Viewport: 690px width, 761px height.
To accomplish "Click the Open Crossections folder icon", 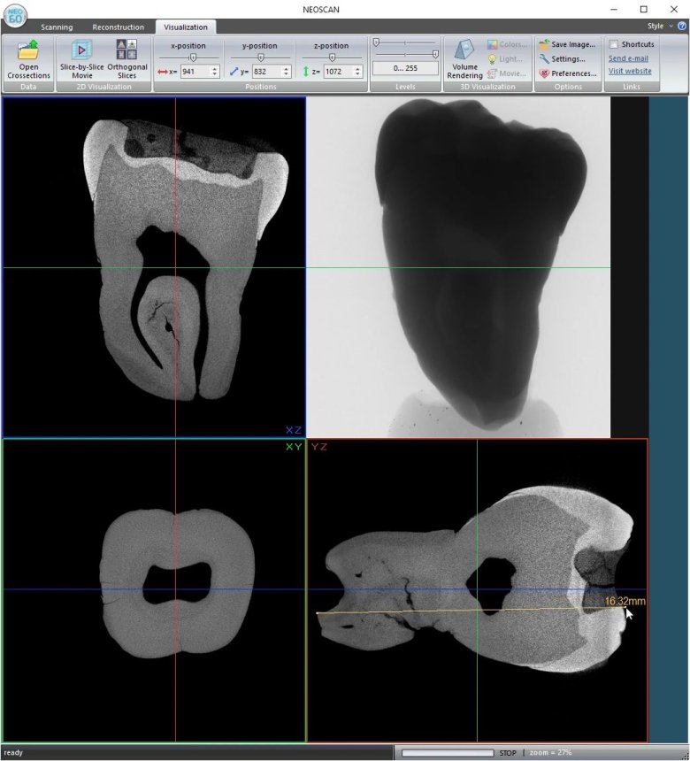I will 28,50.
